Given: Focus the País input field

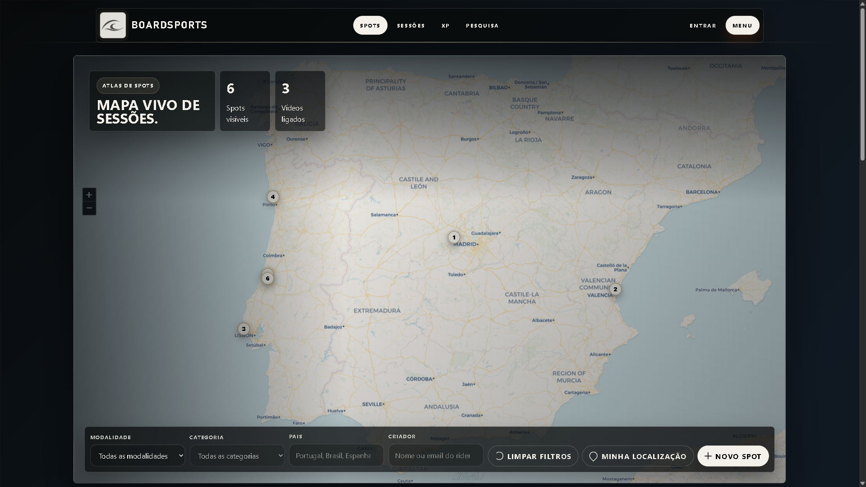Looking at the screenshot, I should pos(336,455).
